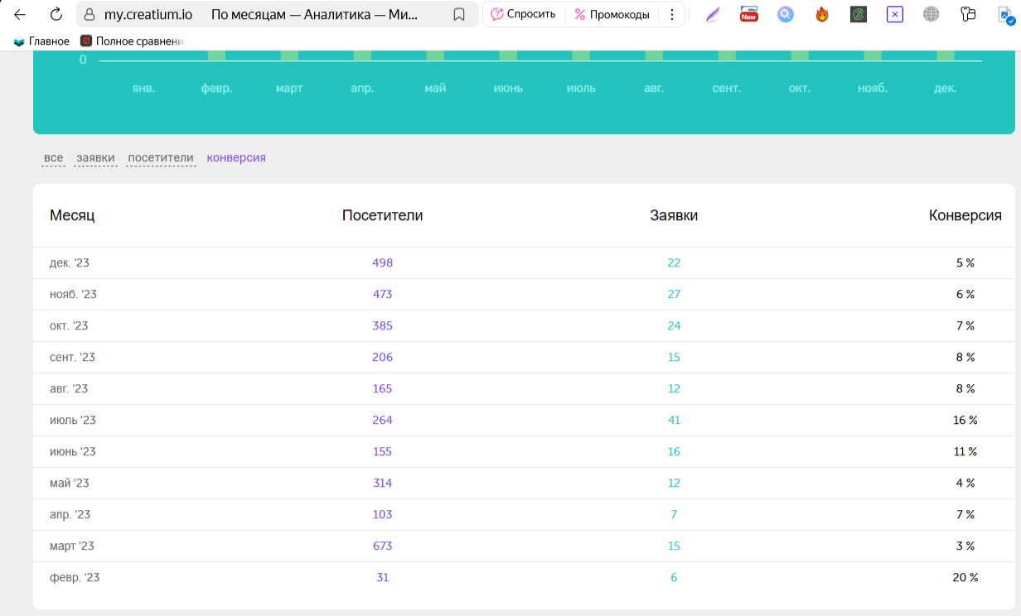Click the blue magnifier extension icon
The image size is (1021, 616).
click(x=786, y=14)
